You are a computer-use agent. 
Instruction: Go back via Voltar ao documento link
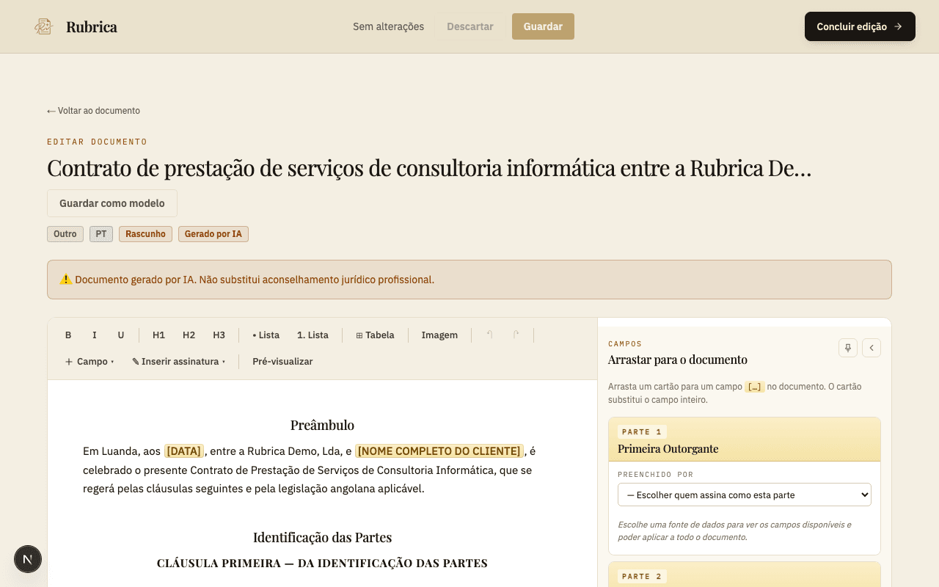click(x=93, y=111)
